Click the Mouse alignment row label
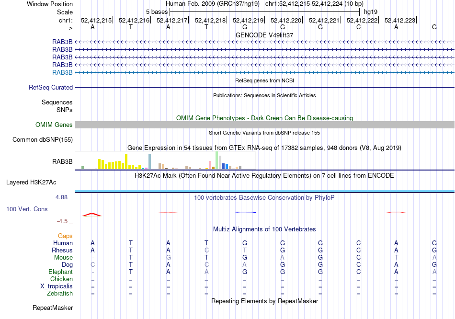Viewport: 455px width, 319px height. click(63, 258)
